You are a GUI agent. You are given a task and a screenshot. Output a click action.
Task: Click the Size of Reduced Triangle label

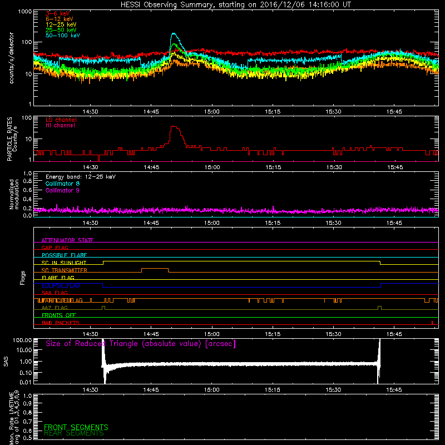point(141,344)
